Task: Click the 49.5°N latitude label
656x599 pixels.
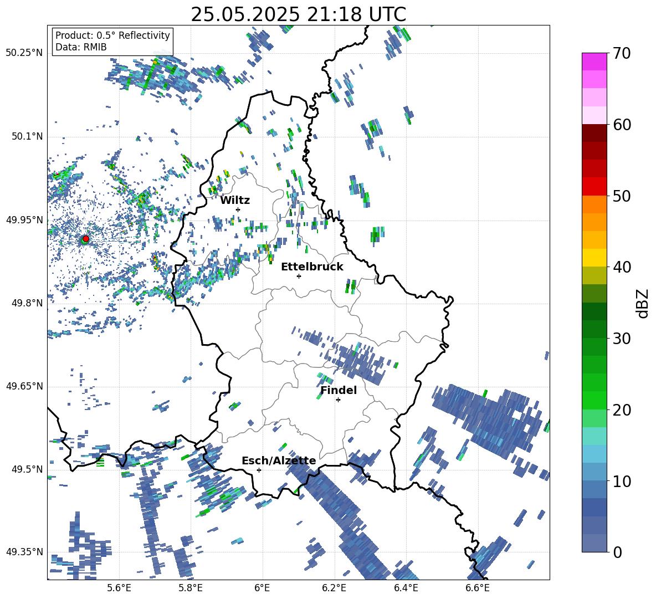Action: (27, 469)
